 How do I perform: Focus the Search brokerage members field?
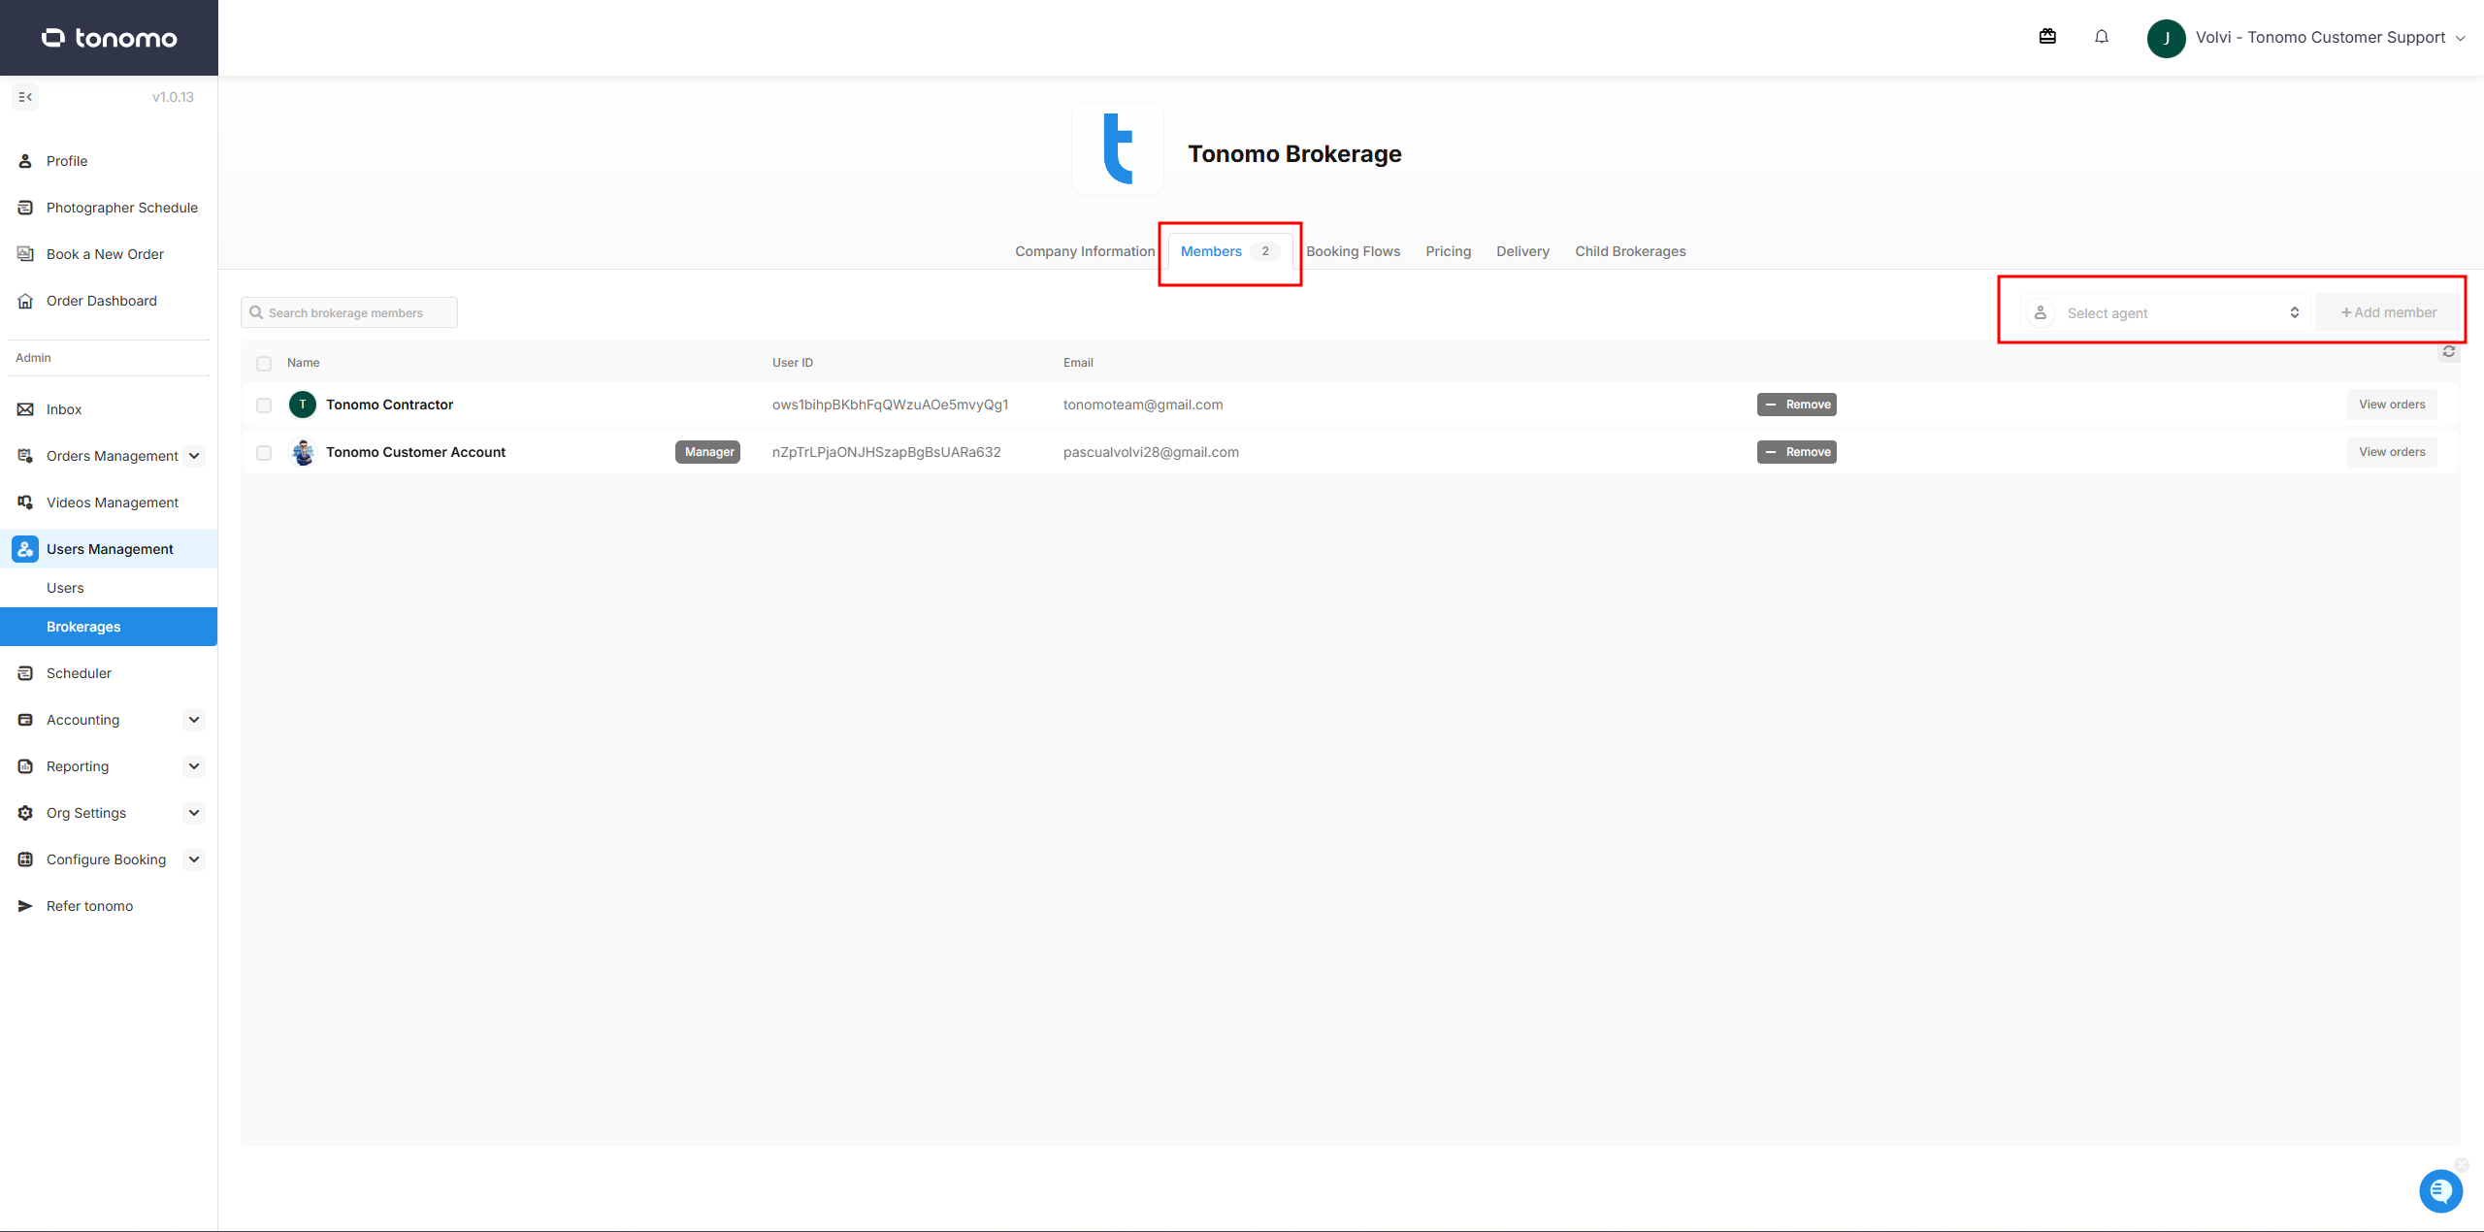[x=349, y=312]
